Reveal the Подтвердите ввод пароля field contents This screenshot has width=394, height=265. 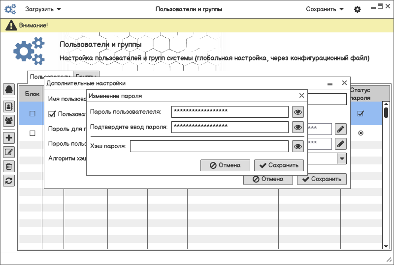pyautogui.click(x=298, y=127)
